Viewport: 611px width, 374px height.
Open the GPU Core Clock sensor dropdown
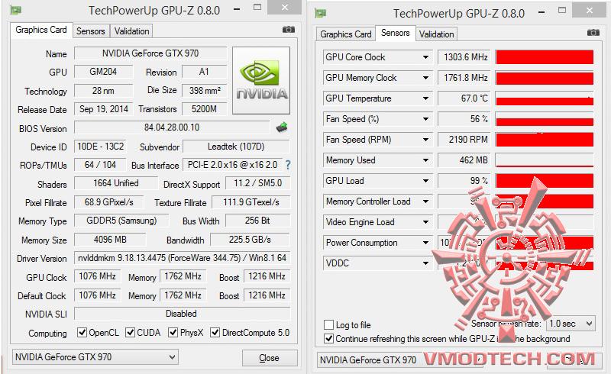pos(425,57)
